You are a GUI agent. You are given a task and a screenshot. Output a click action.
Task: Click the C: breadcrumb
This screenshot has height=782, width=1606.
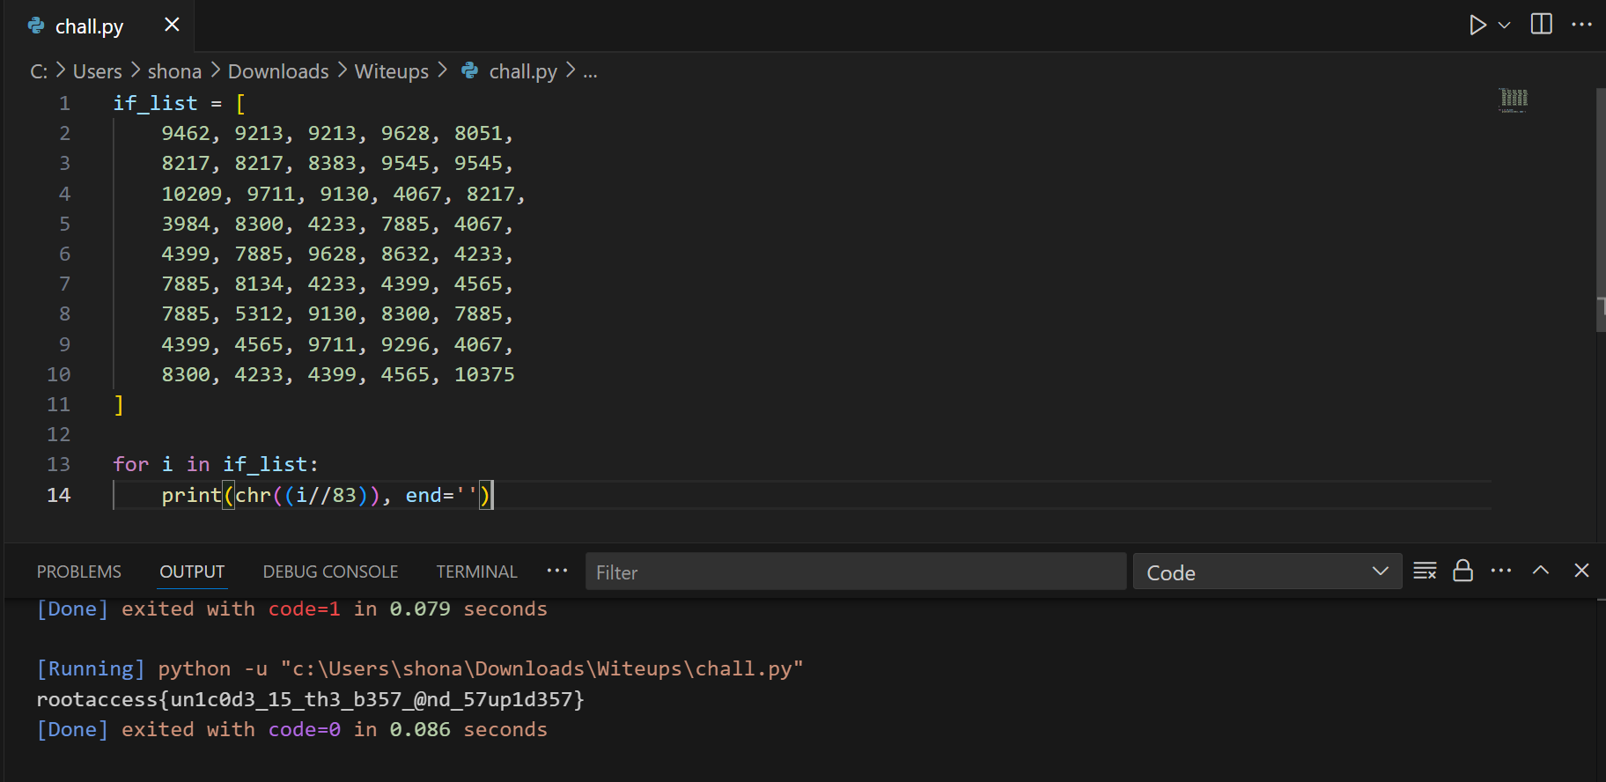(39, 71)
